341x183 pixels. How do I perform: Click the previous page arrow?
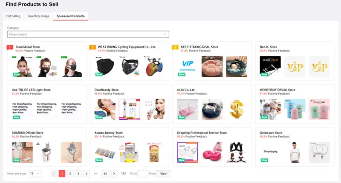54,174
